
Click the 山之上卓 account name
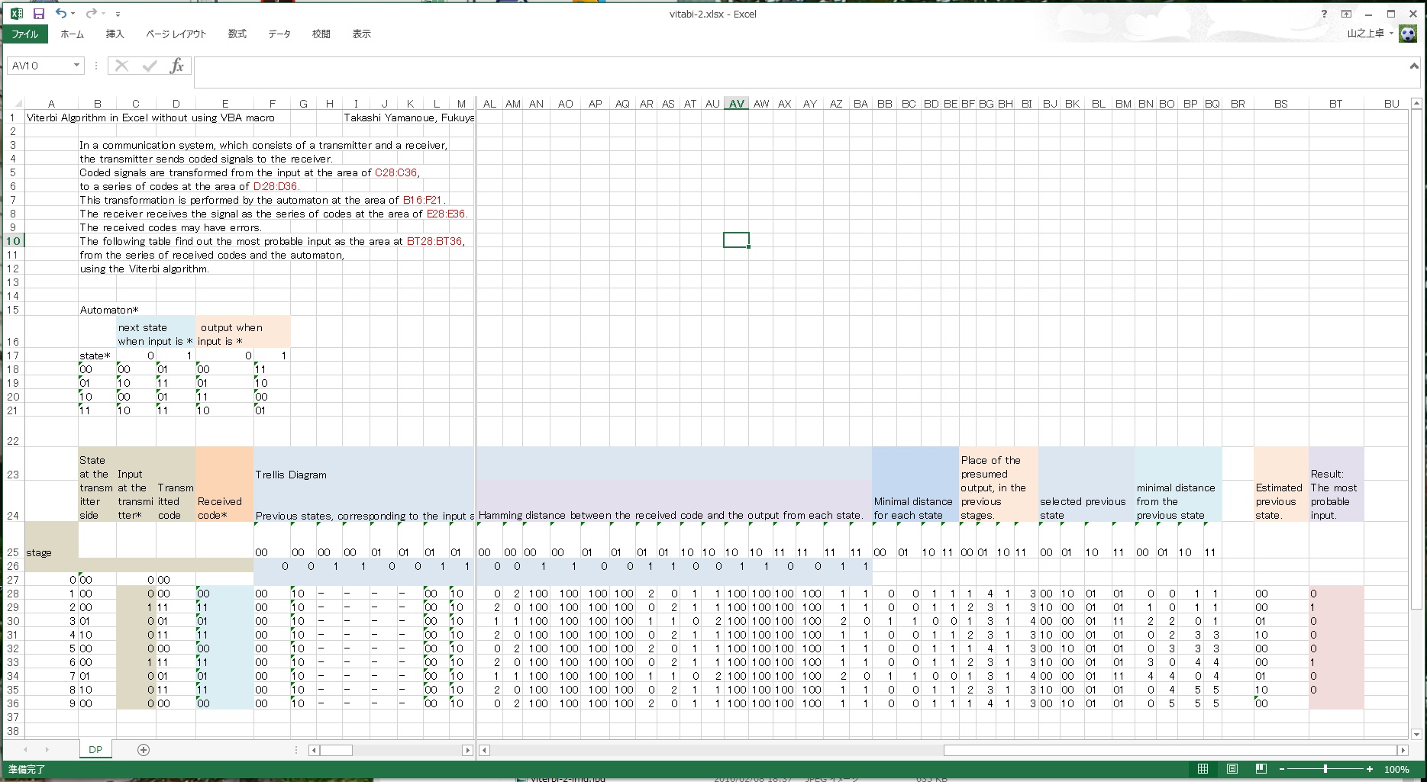(1365, 34)
